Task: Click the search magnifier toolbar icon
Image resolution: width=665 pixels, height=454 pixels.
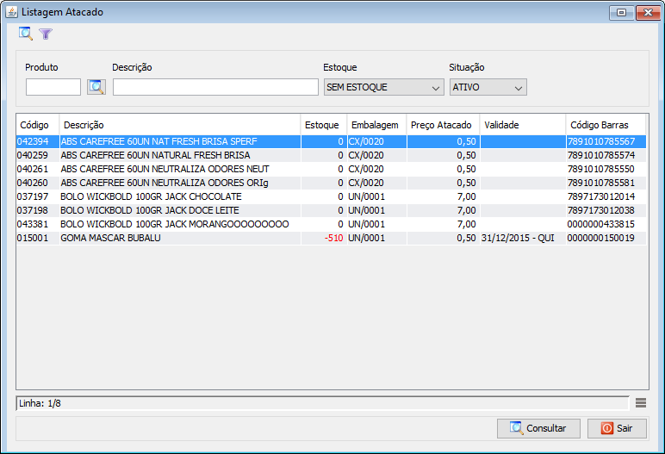Action: click(x=26, y=34)
